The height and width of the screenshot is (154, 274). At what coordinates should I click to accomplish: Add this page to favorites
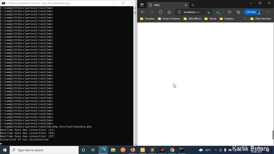point(208,12)
